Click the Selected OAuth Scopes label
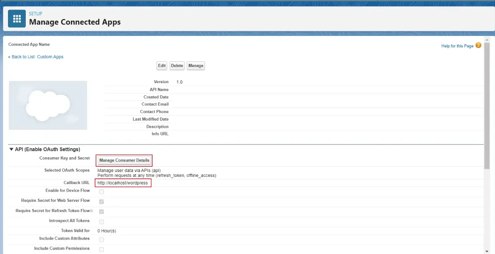Screen dimensions: 495x254 tap(67, 170)
